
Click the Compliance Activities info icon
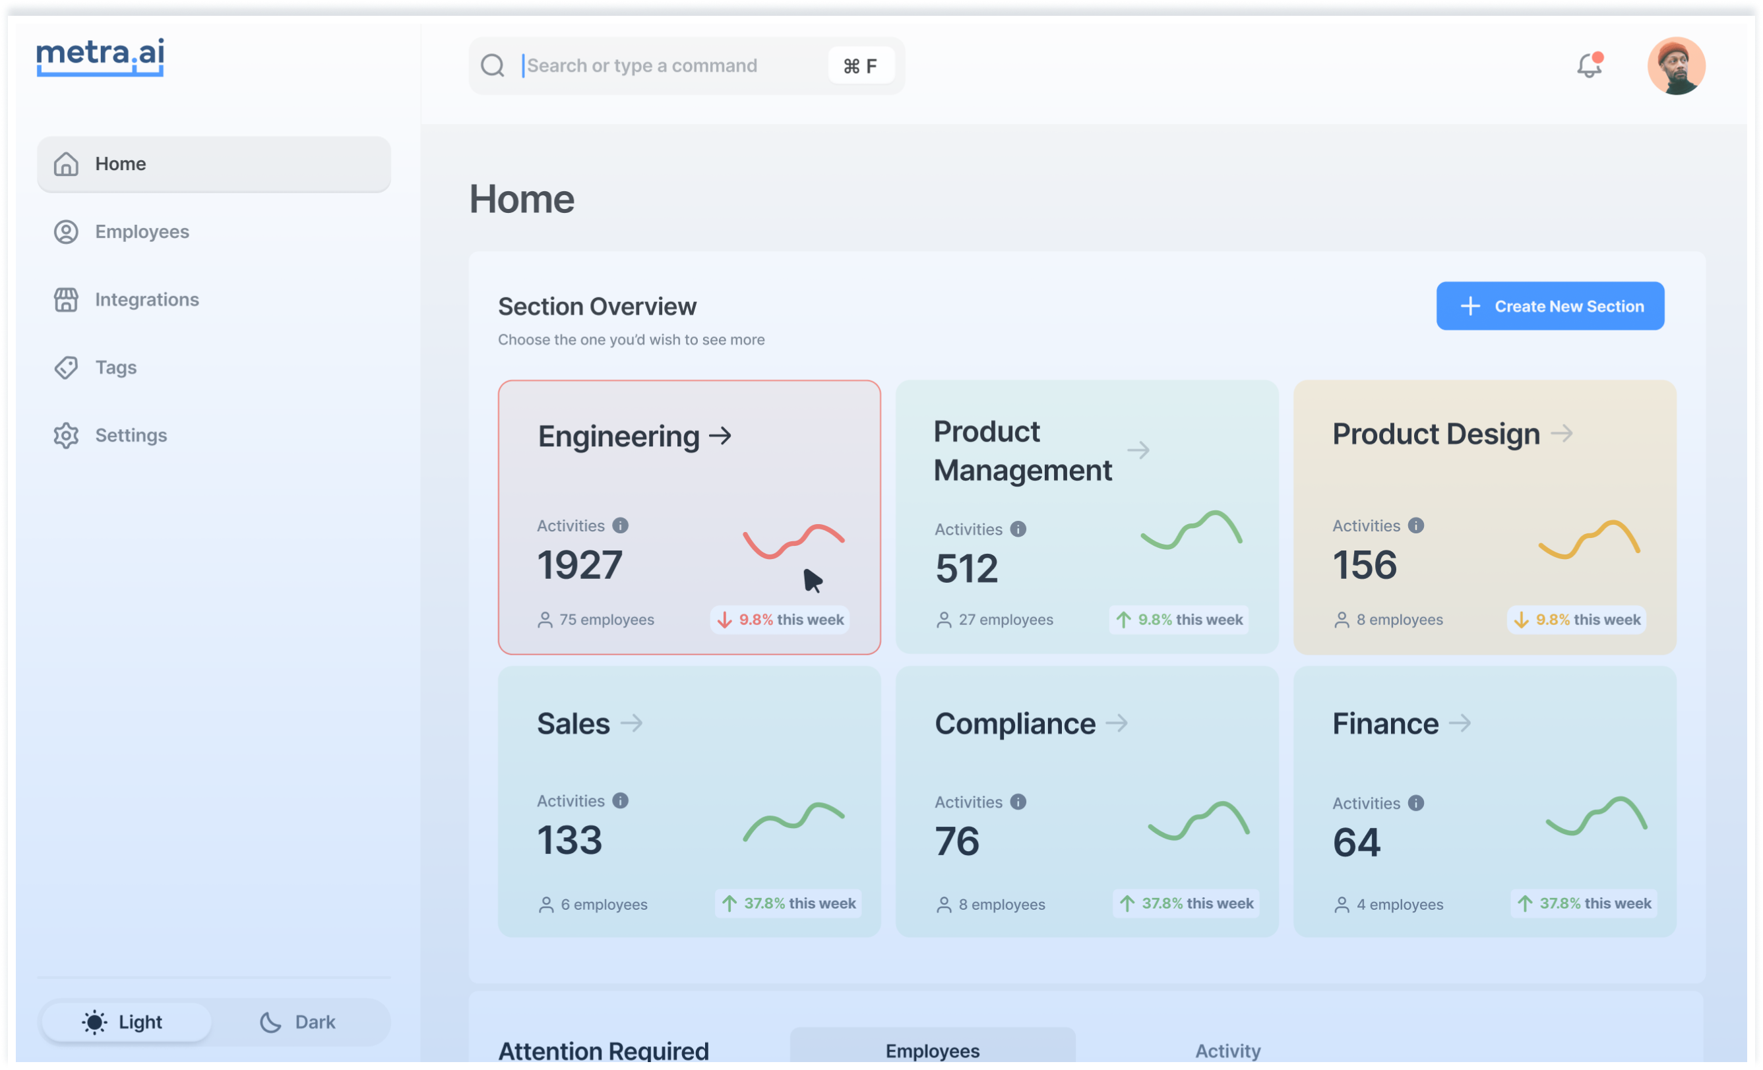pos(1018,802)
